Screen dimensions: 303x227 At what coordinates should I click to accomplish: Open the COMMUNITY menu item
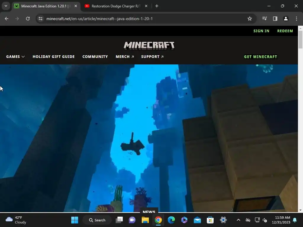pos(95,56)
